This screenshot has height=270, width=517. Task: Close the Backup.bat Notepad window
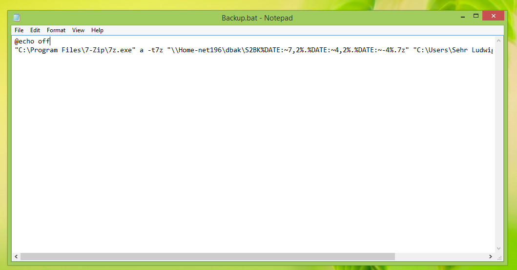[493, 16]
